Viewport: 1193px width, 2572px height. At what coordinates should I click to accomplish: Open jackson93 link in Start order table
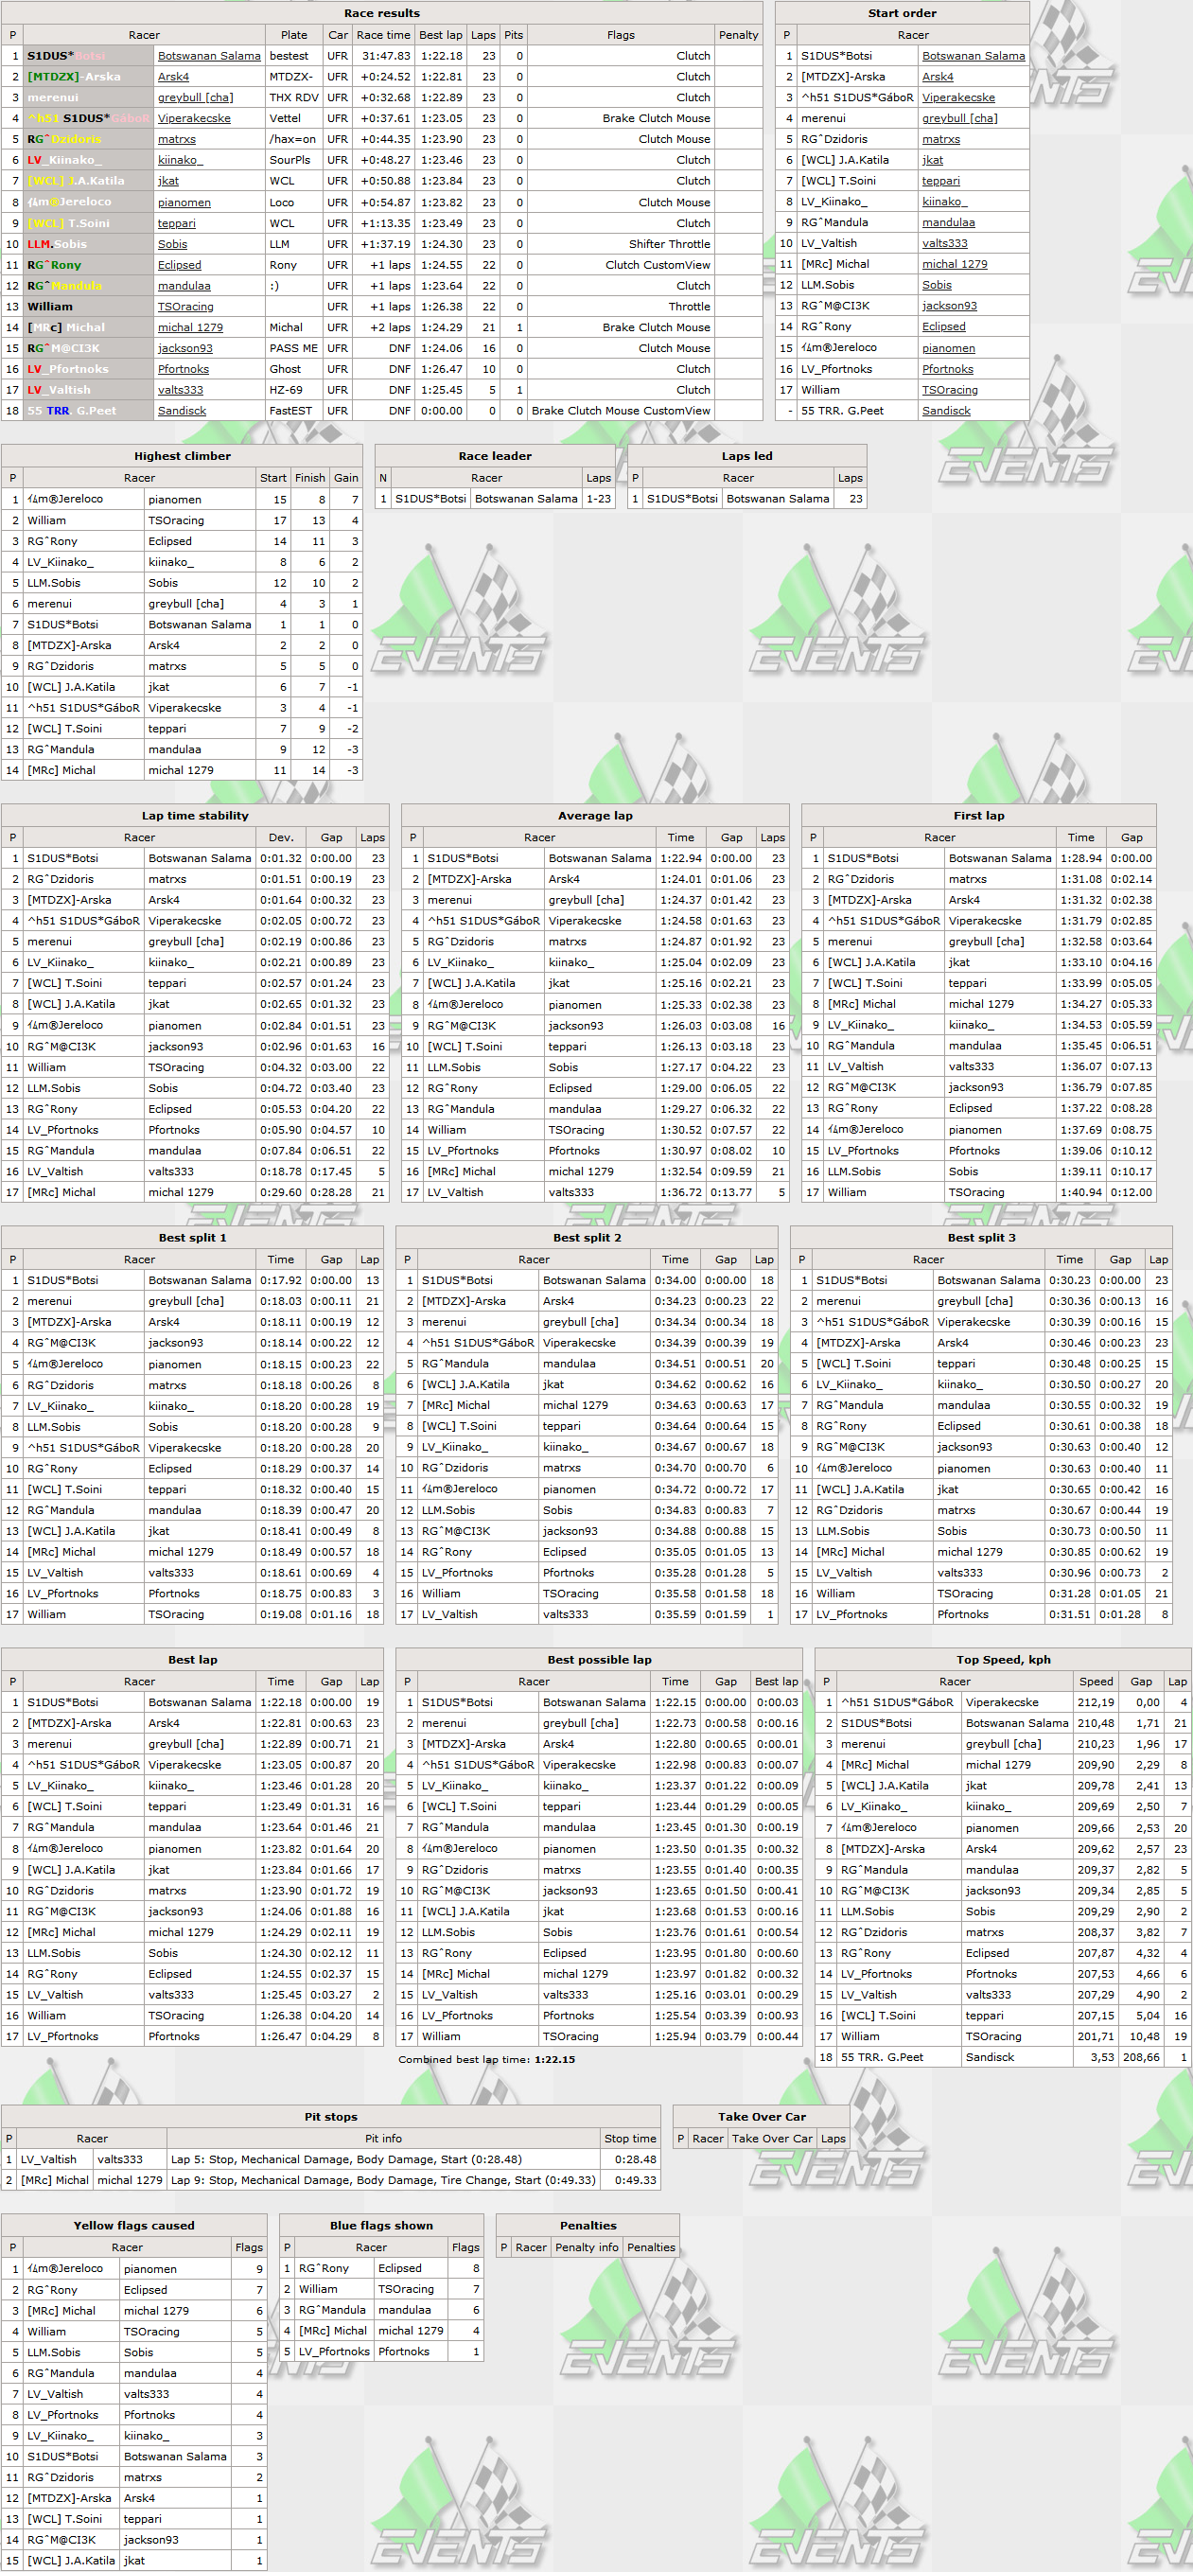pos(948,307)
